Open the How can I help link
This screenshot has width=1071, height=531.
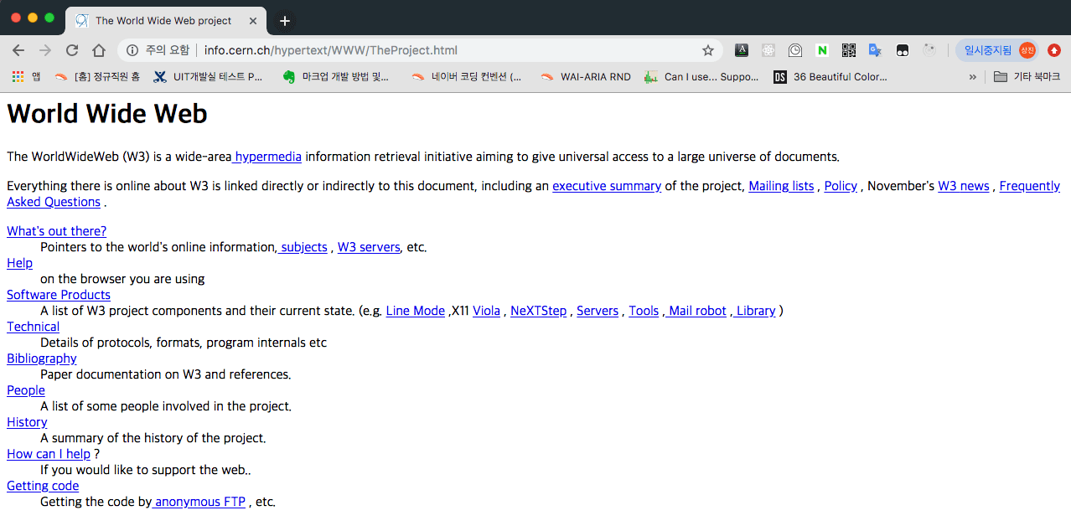pyautogui.click(x=49, y=454)
